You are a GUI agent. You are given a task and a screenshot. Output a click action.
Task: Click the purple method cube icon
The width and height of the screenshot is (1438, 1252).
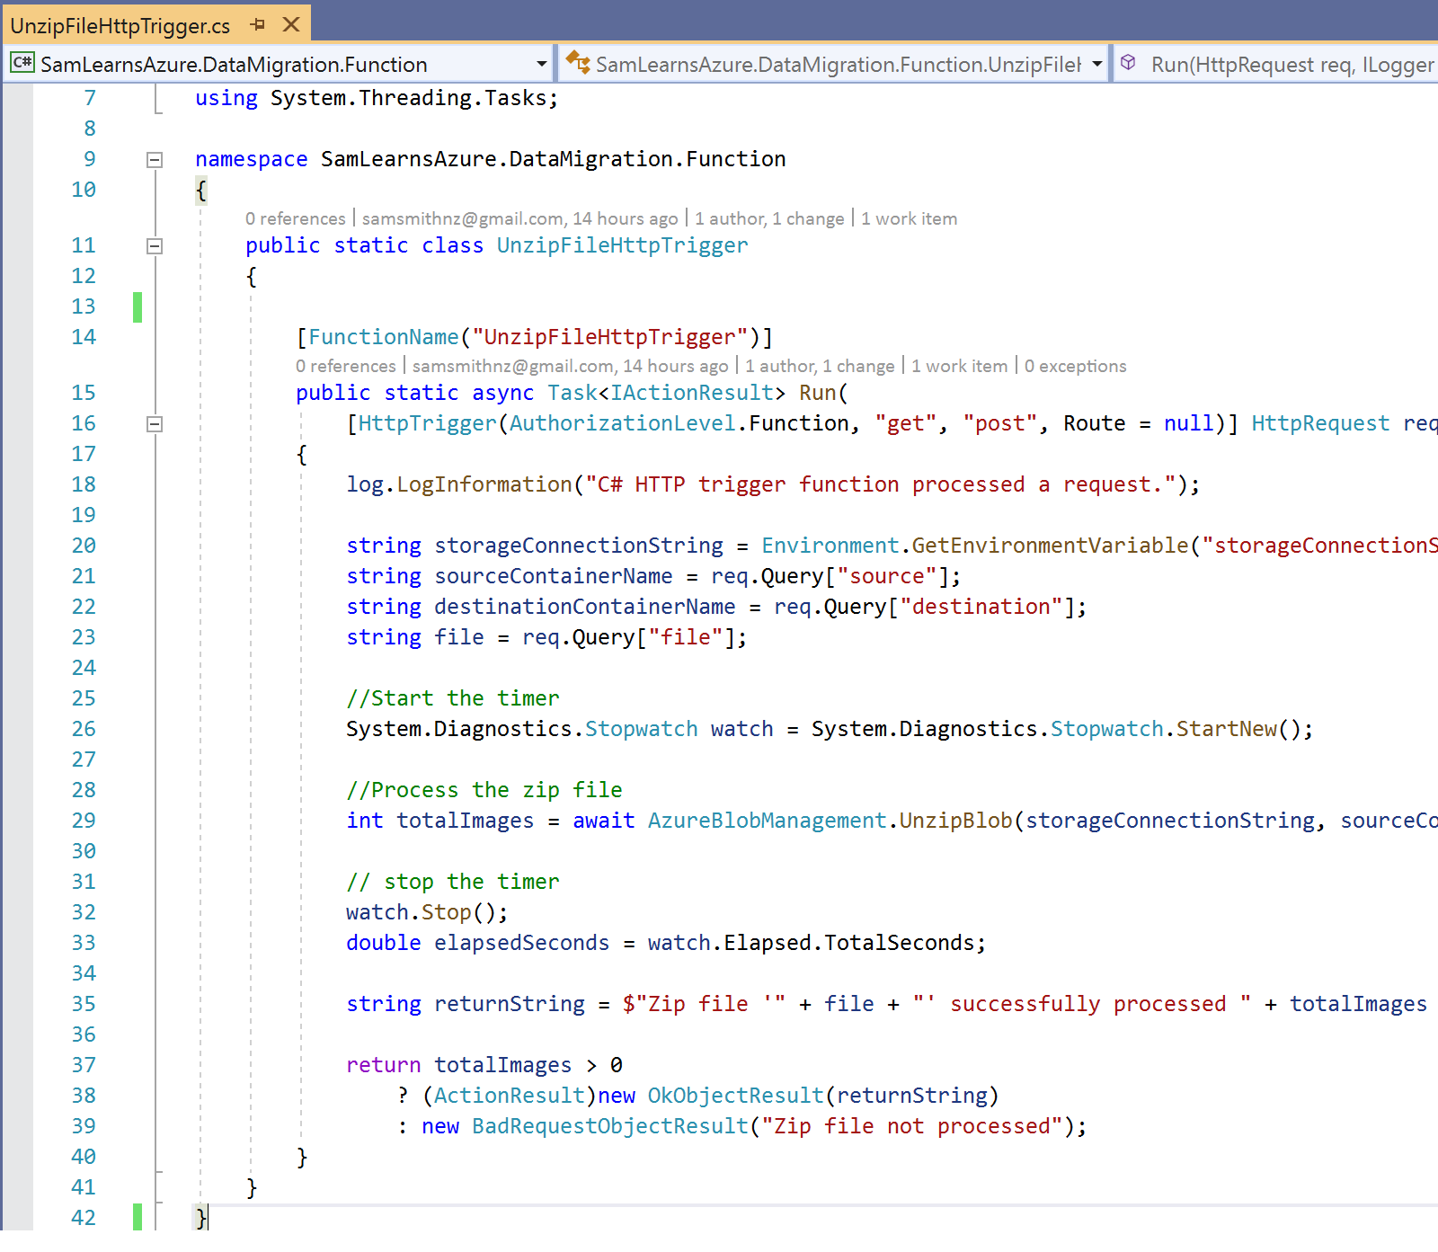[1129, 64]
